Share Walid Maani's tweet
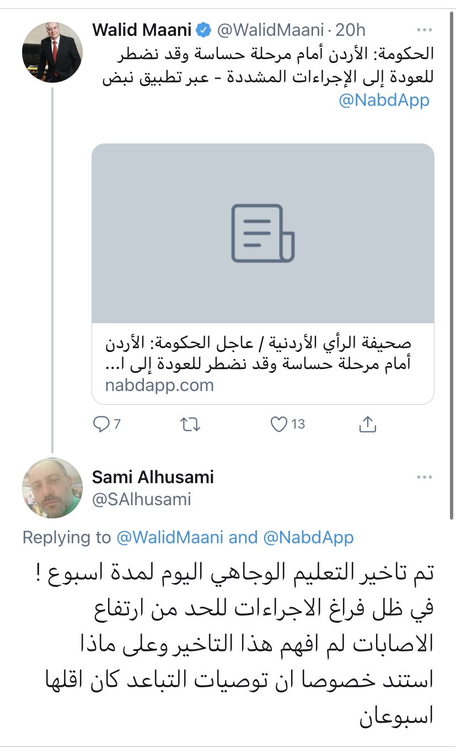 (367, 424)
